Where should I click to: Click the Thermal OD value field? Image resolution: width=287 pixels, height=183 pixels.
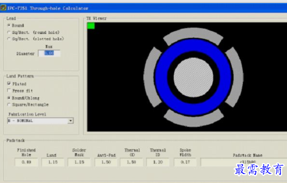point(131,162)
